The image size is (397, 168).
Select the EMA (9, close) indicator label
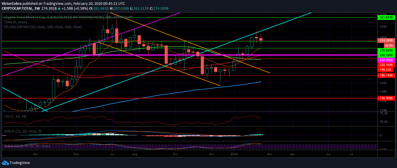(x=16, y=22)
